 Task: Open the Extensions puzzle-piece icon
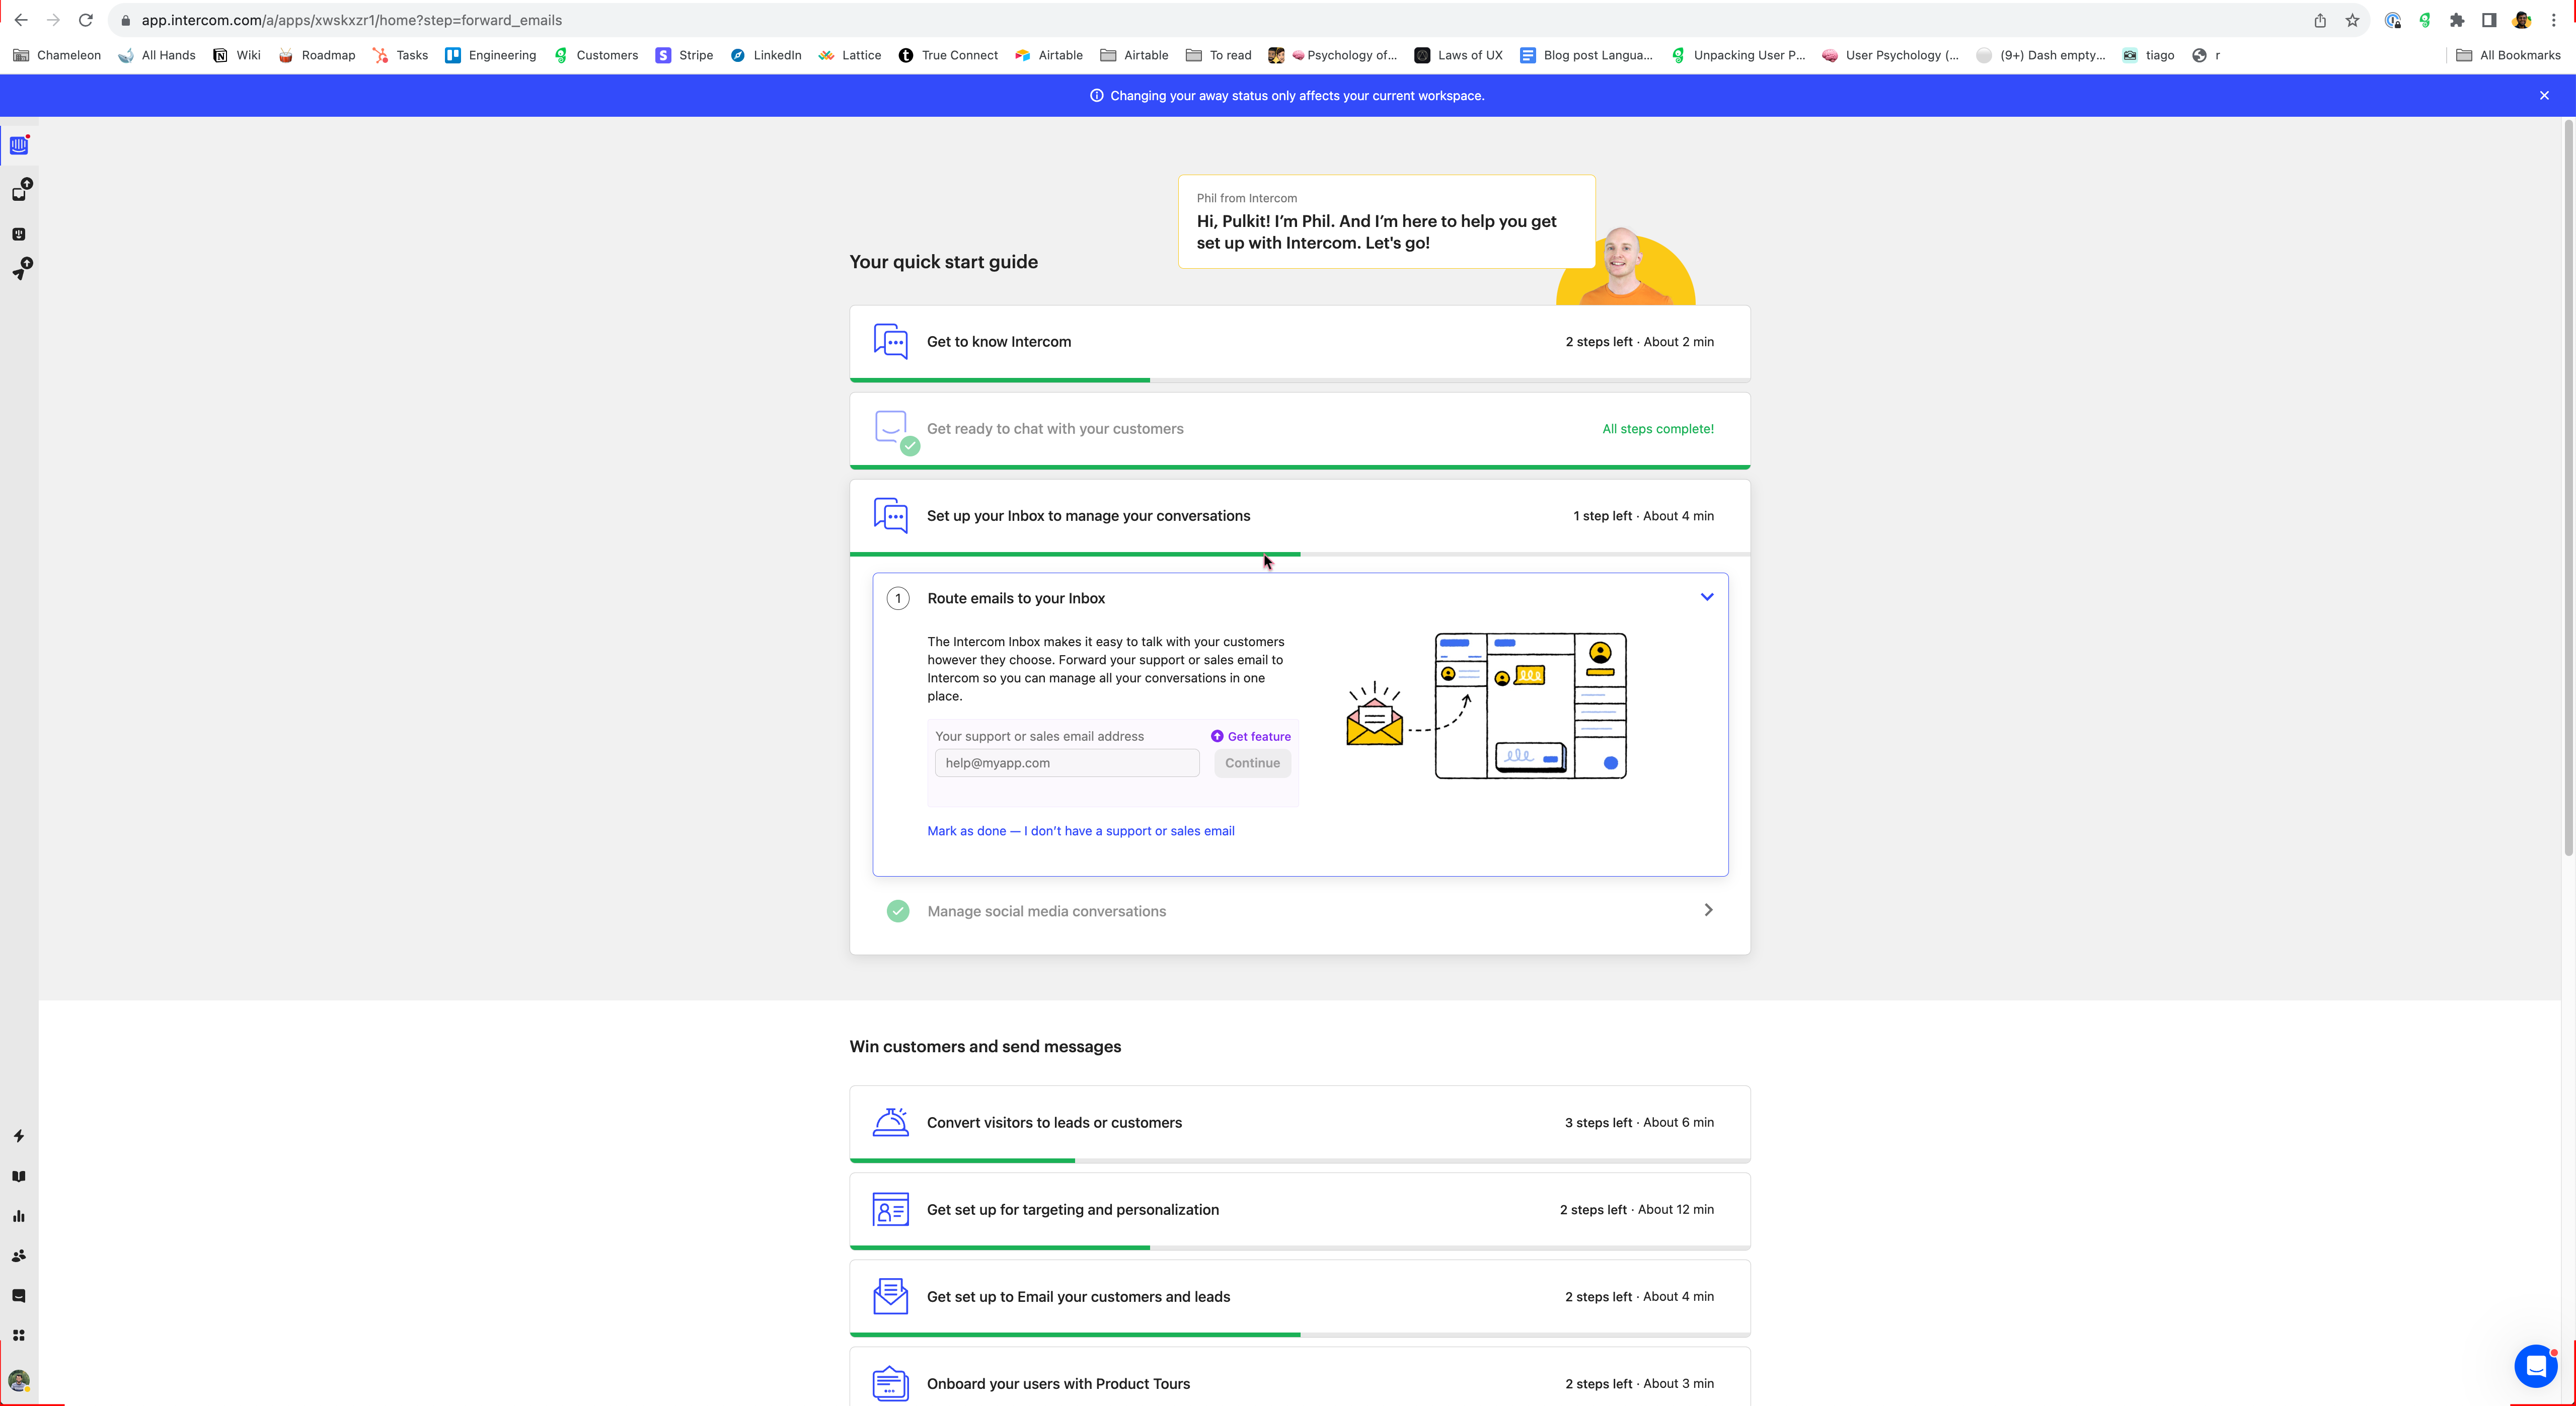coord(2457,20)
